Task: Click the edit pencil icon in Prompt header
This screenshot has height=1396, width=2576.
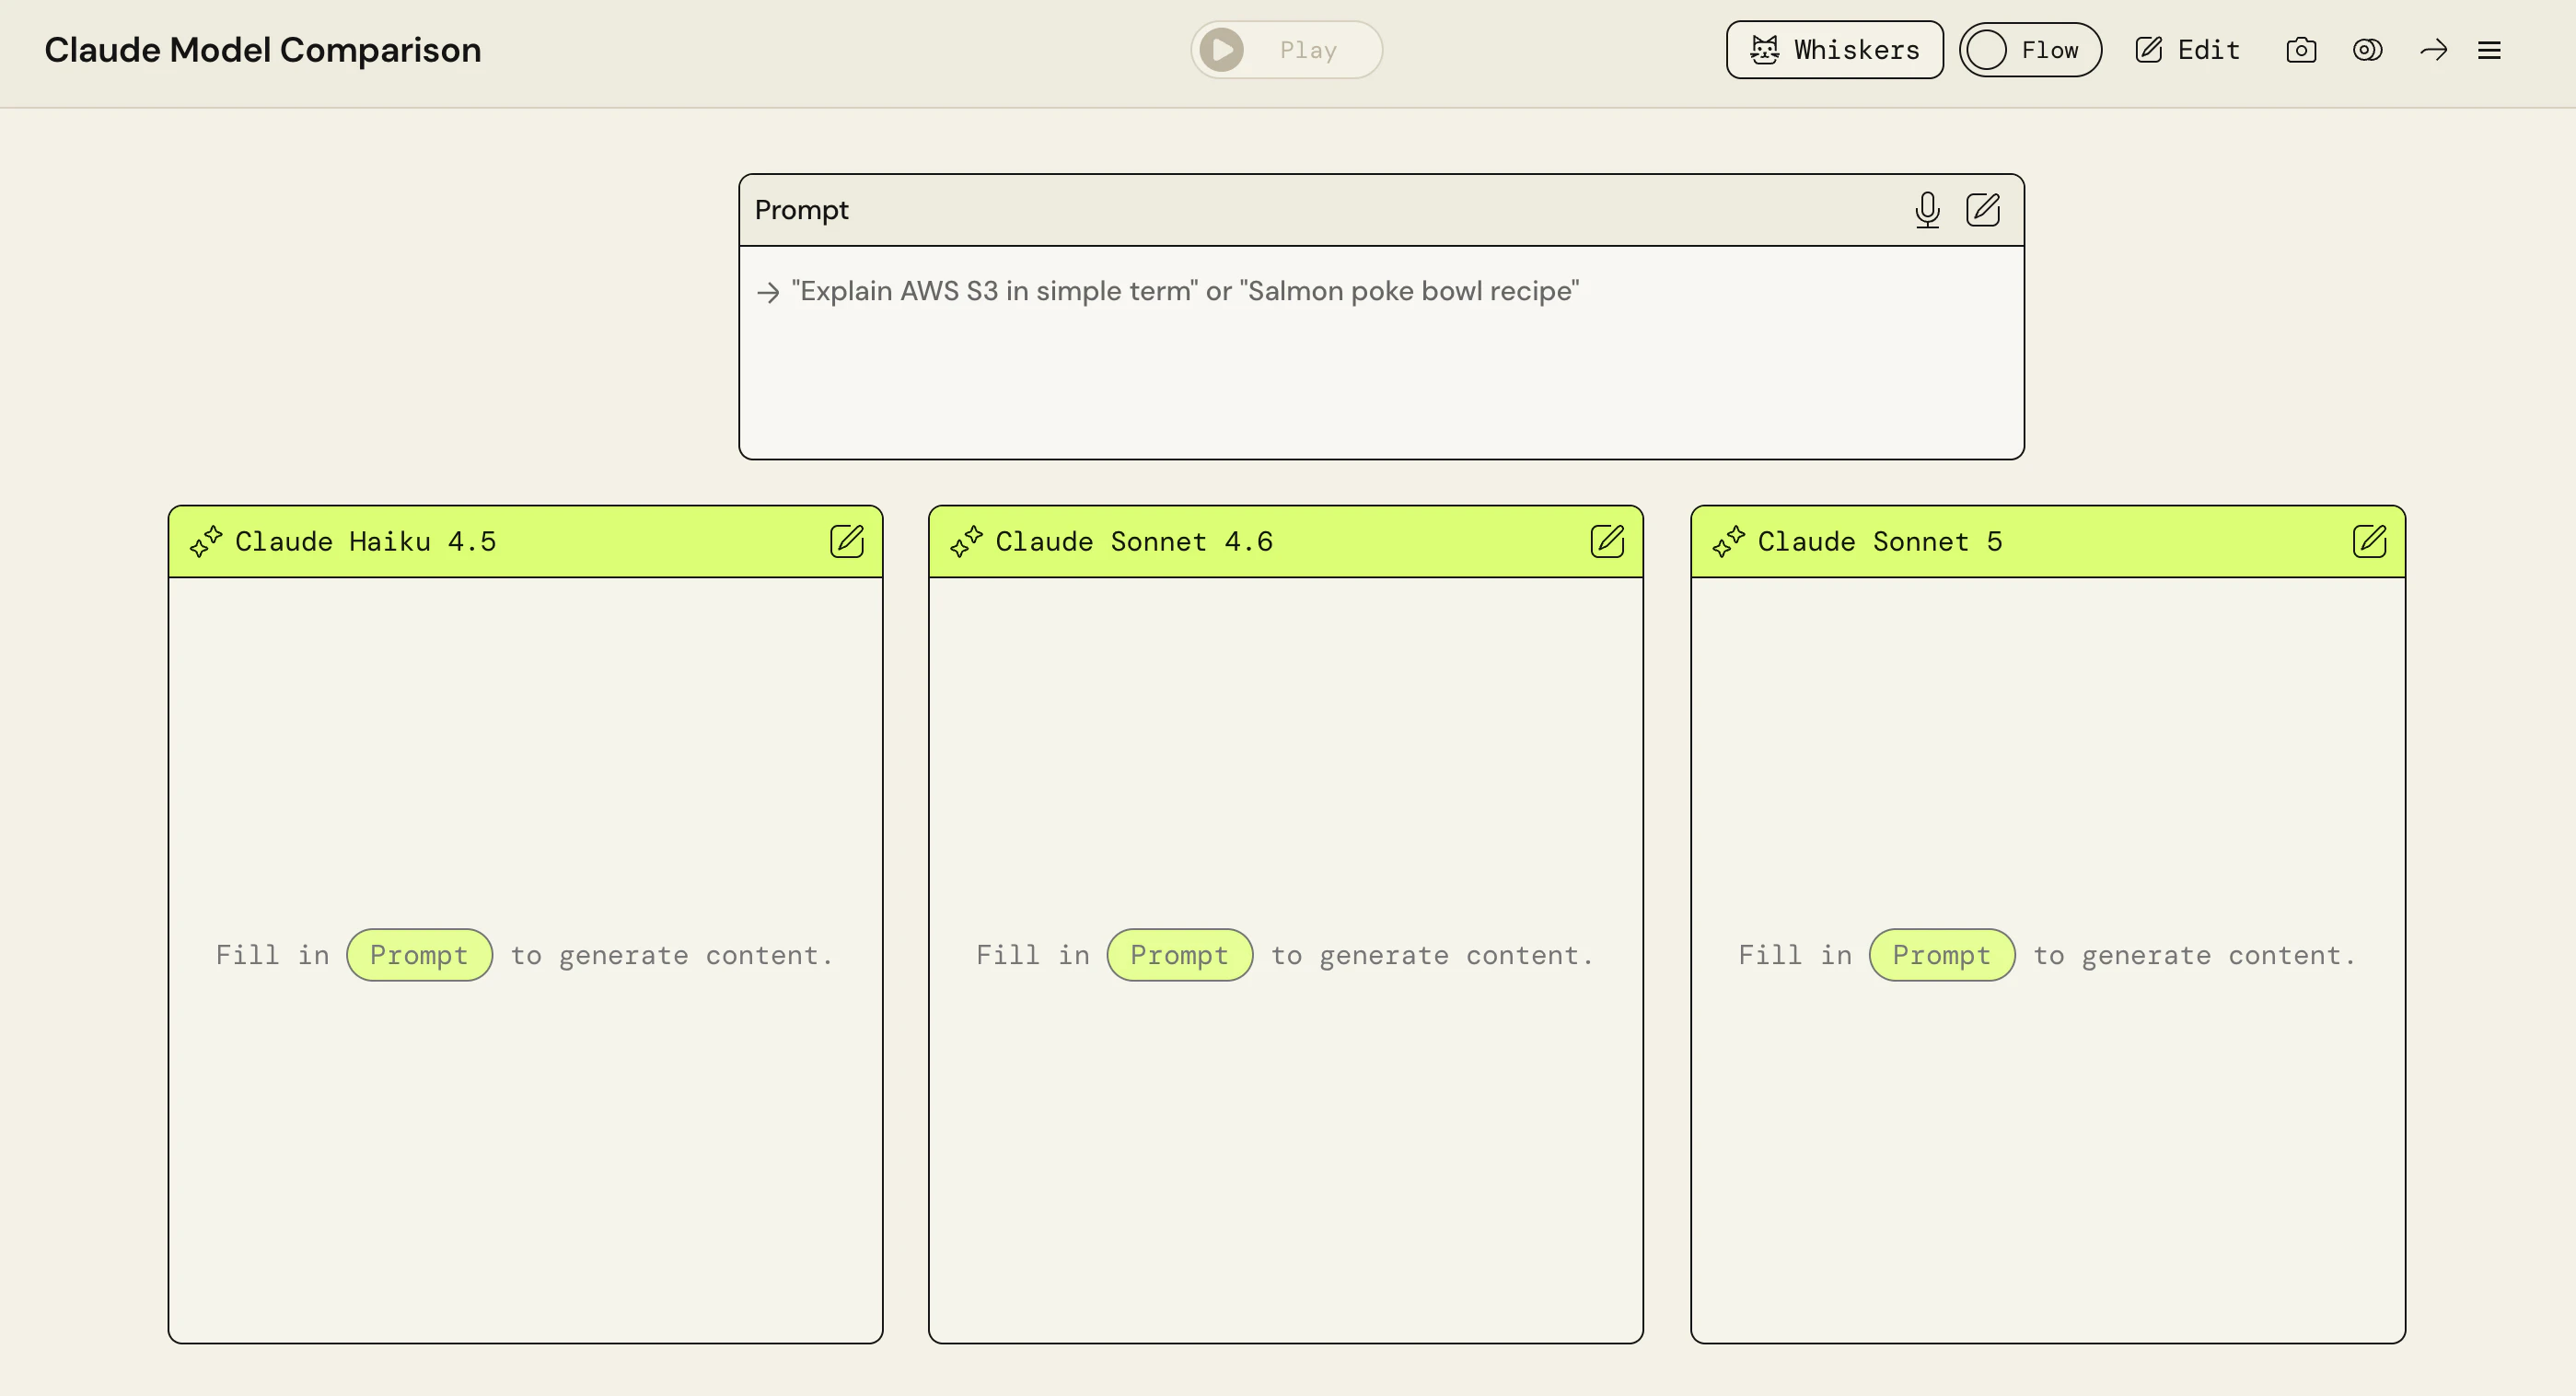Action: pos(1983,210)
